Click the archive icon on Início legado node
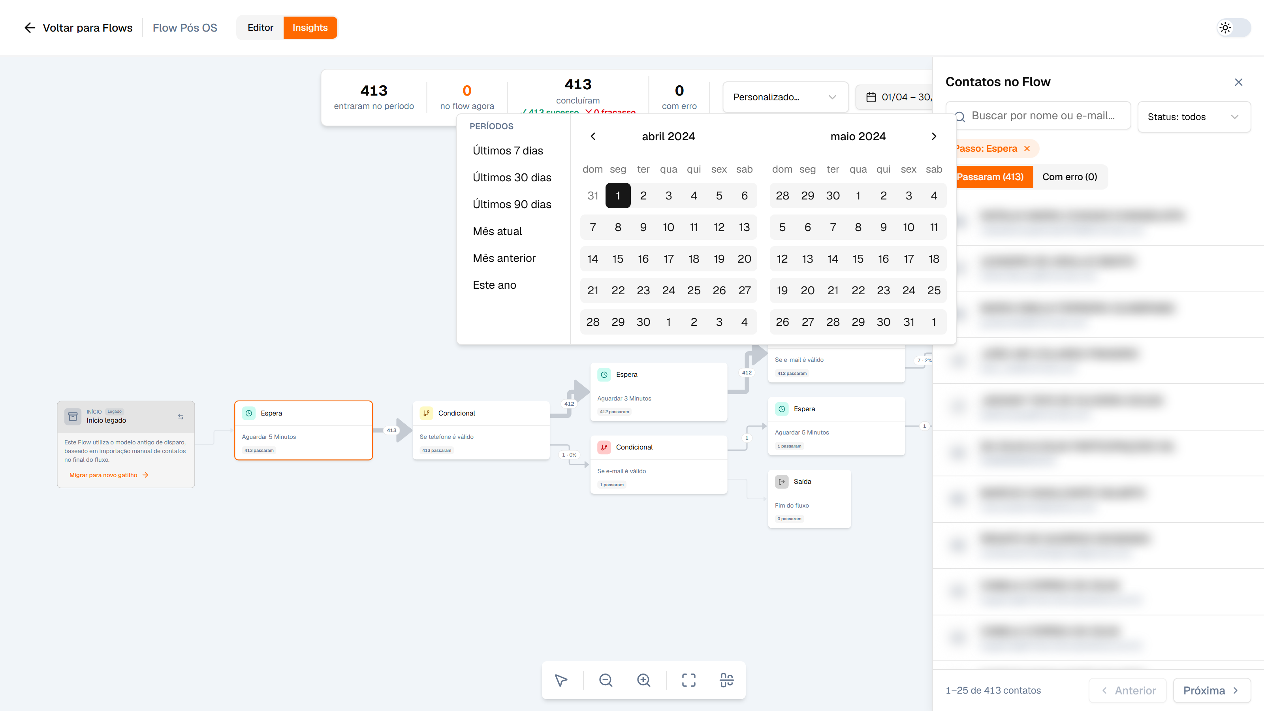The width and height of the screenshot is (1264, 711). coord(73,417)
